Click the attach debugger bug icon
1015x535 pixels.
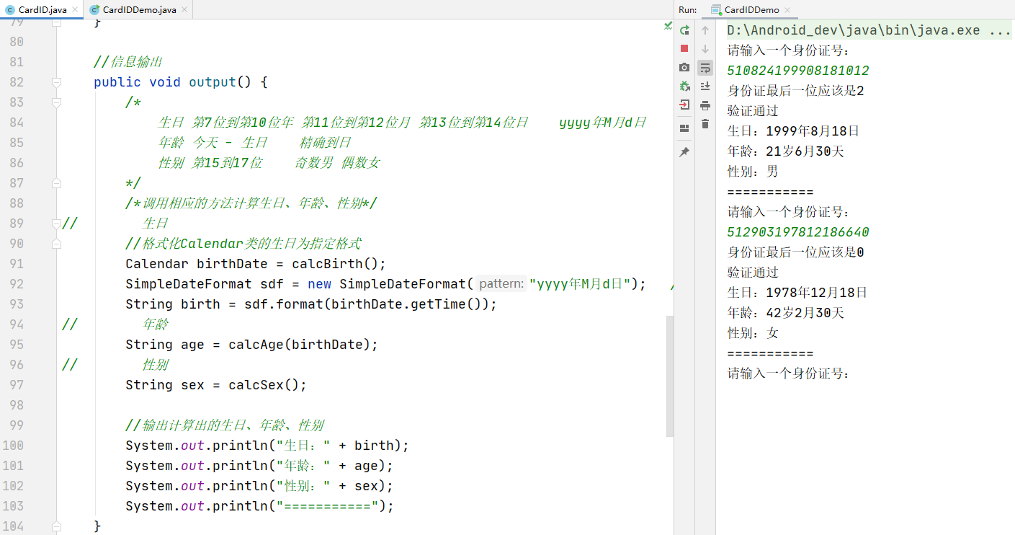point(684,86)
